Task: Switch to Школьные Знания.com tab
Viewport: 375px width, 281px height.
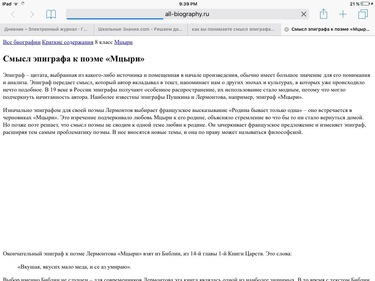Action: [141, 29]
